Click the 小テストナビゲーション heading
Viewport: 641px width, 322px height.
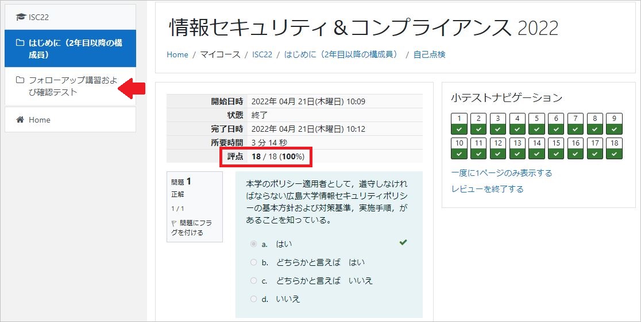[507, 98]
